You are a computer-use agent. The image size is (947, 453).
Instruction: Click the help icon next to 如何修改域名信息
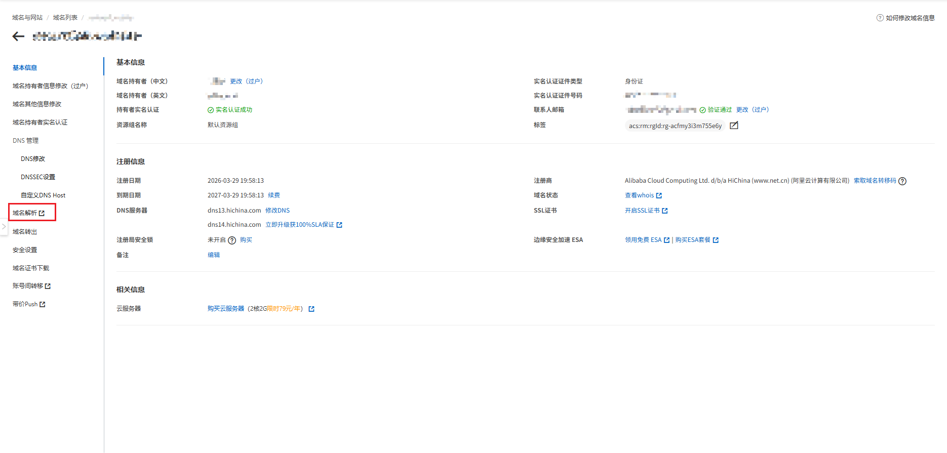[880, 18]
